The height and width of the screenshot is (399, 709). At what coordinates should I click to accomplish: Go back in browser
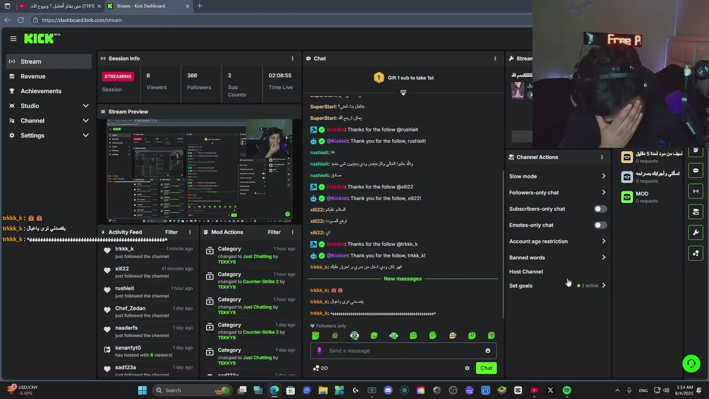click(7, 20)
